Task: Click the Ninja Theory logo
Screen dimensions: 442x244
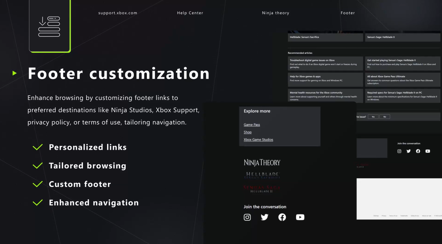Action: (262, 163)
